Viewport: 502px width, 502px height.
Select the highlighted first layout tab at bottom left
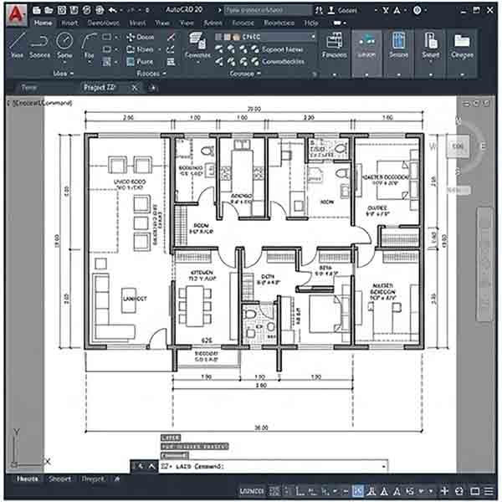(x=28, y=479)
